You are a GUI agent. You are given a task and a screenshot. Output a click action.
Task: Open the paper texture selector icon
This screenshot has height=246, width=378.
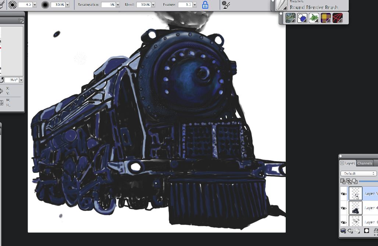click(290, 18)
